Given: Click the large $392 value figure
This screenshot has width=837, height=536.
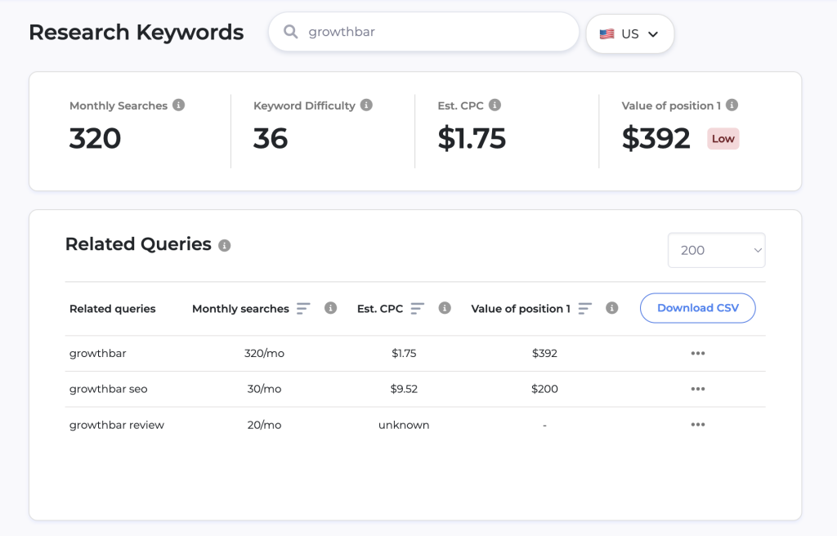Looking at the screenshot, I should tap(656, 139).
